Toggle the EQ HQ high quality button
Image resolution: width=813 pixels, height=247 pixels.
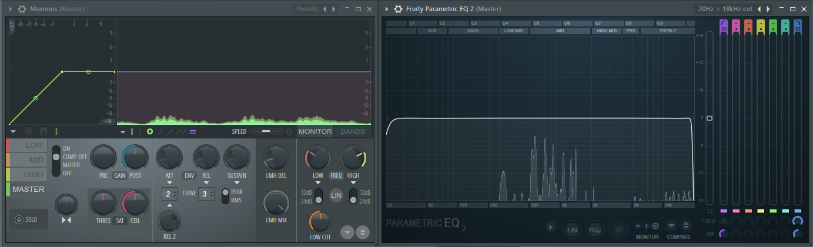595,229
